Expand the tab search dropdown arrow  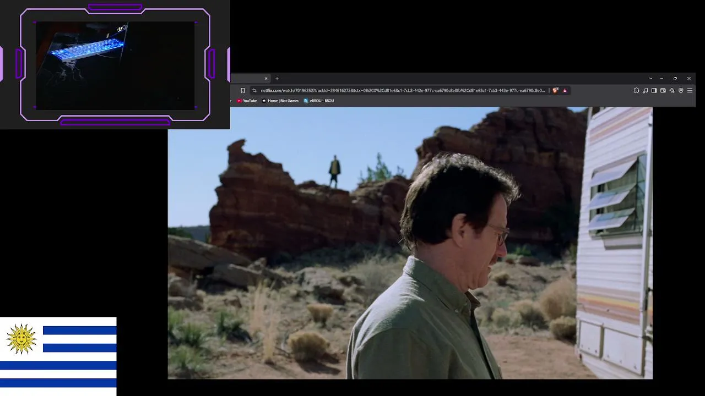pyautogui.click(x=650, y=79)
